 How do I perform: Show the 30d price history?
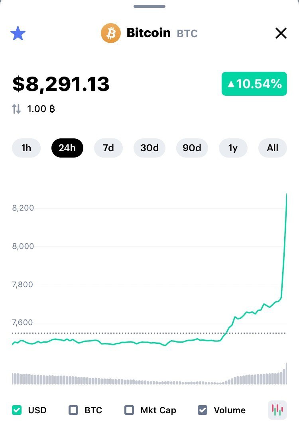(x=149, y=148)
